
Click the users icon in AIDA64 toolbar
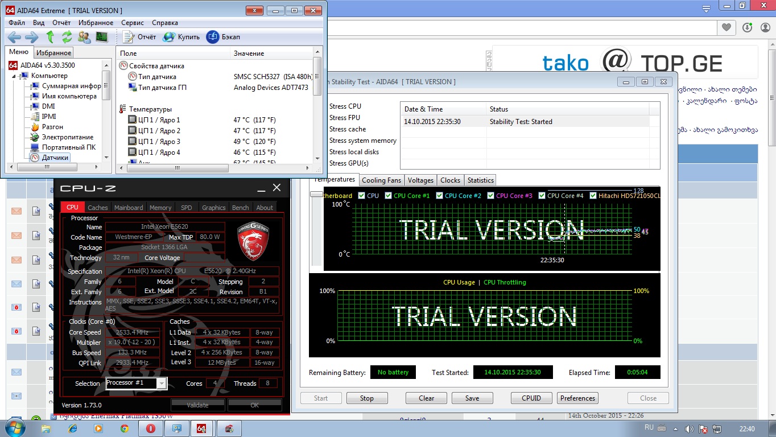[x=84, y=37]
